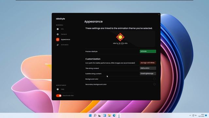This screenshot has height=118, width=209.
Task: Click the Customization section heading
Action: (x=93, y=59)
